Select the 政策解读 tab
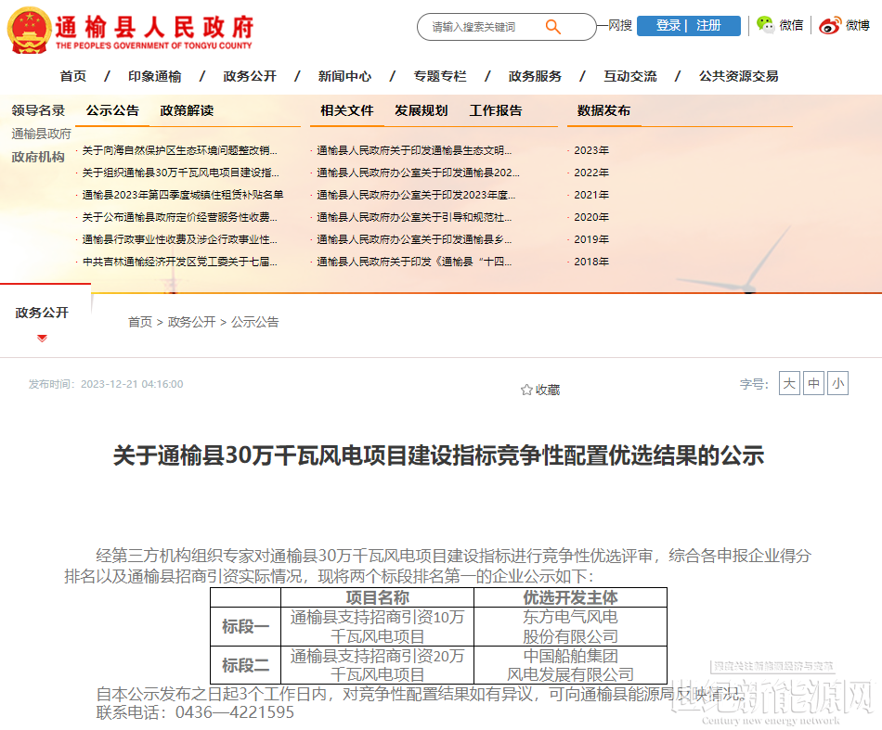Image resolution: width=882 pixels, height=730 pixels. click(187, 110)
